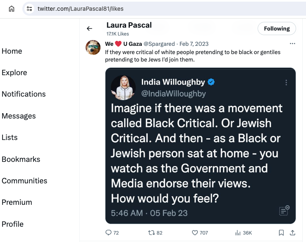Open the Feb 7, 2023 tweet timestamp
Viewport: 306px width, 242px height.
pyautogui.click(x=194, y=44)
